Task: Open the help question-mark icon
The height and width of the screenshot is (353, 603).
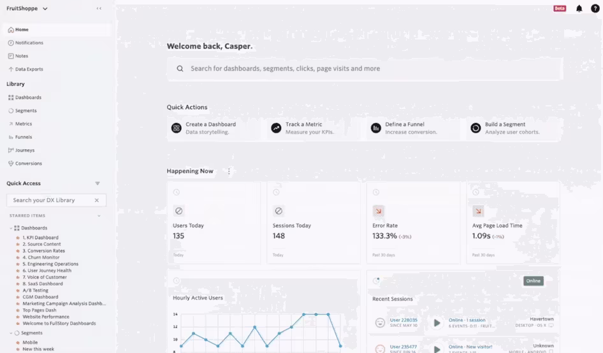Action: [595, 8]
